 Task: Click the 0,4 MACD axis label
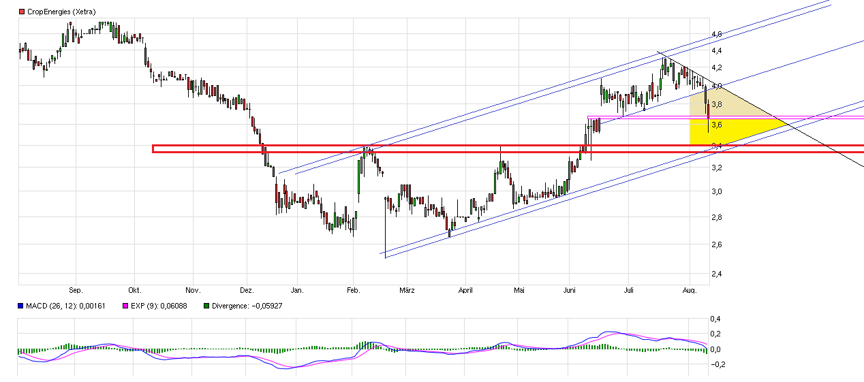pos(715,319)
